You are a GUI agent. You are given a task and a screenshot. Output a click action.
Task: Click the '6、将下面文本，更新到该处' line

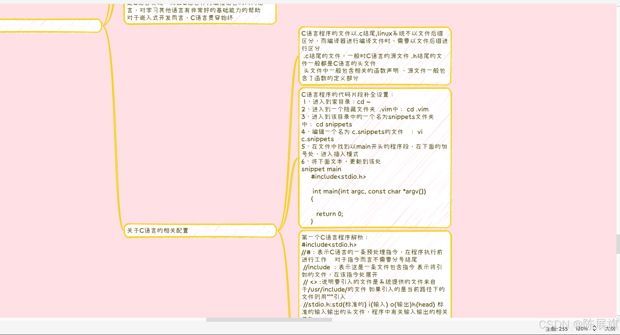pos(341,161)
